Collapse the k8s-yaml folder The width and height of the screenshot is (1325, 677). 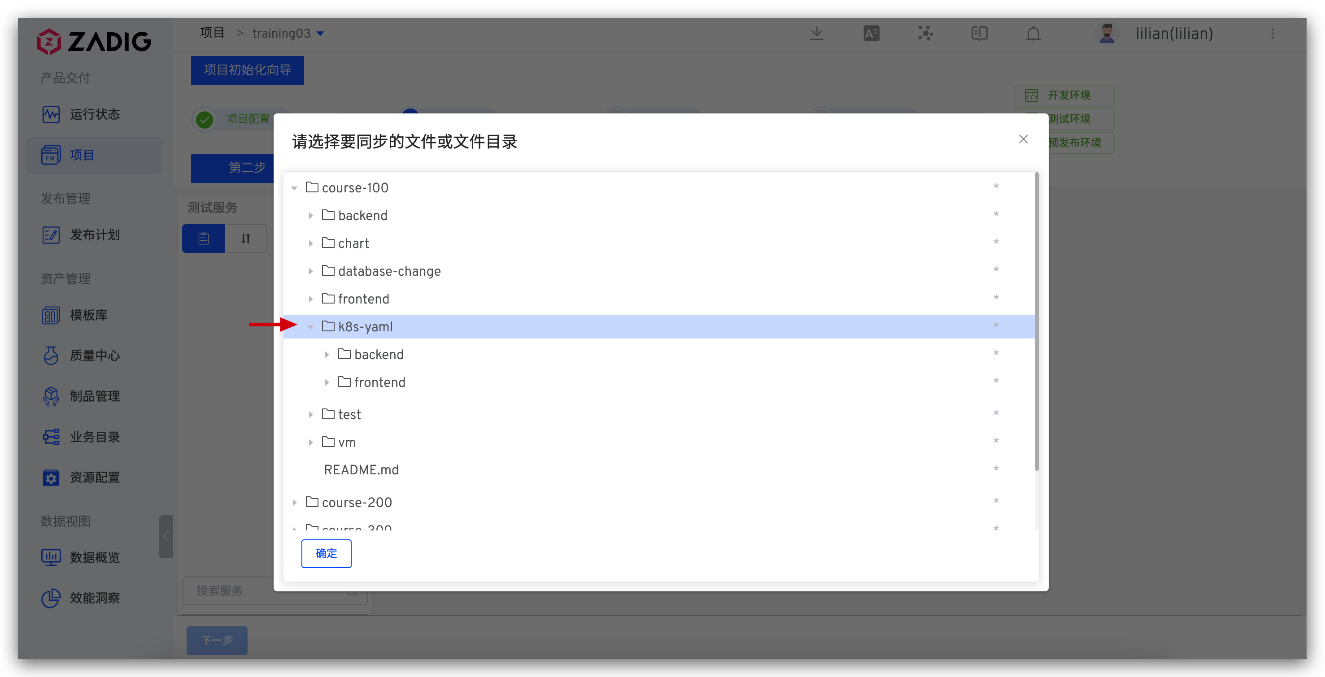310,327
